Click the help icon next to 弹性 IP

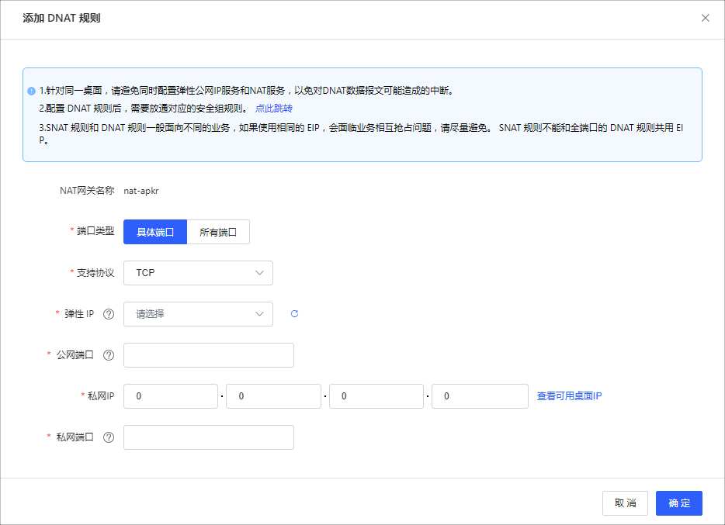pyautogui.click(x=109, y=314)
